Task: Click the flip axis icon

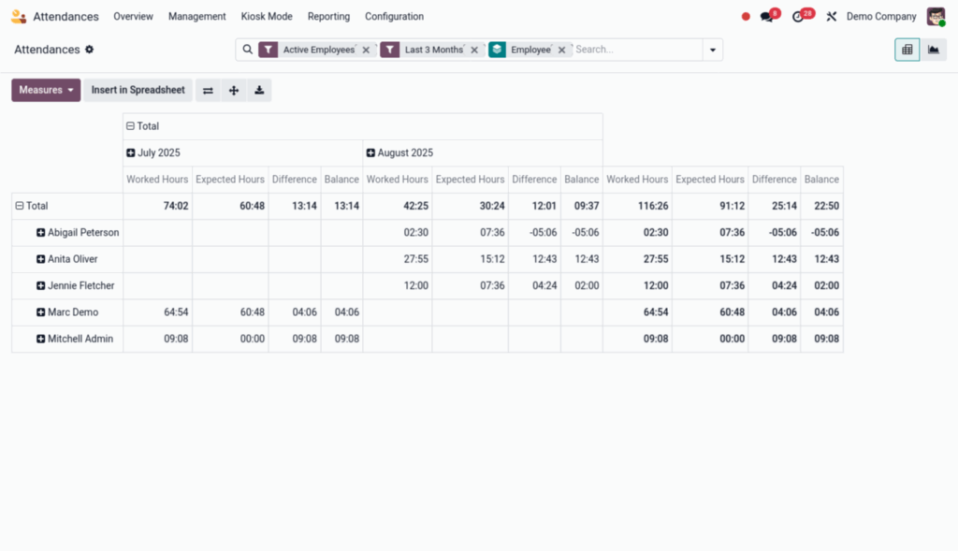Action: coord(208,91)
